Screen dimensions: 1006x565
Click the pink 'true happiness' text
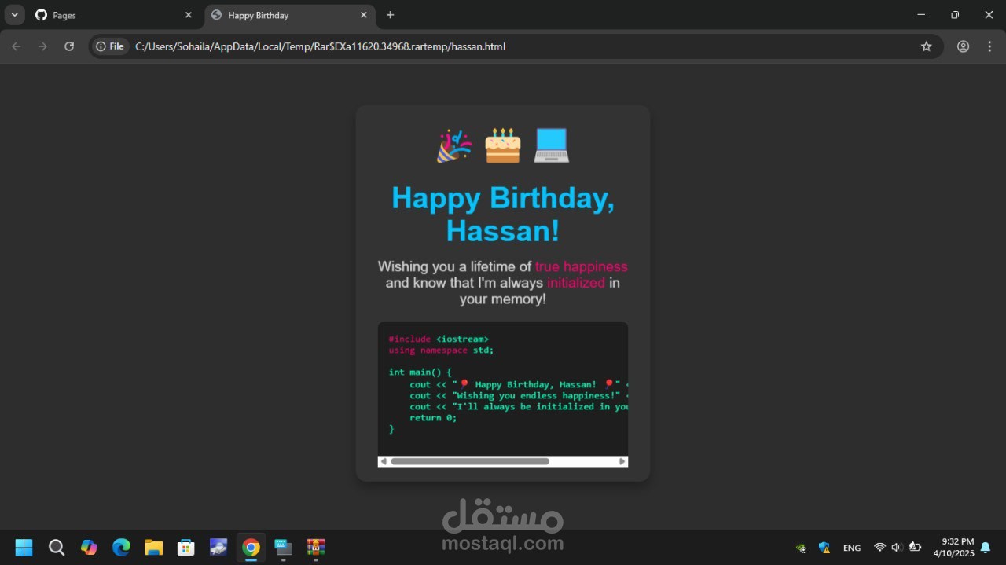click(582, 266)
